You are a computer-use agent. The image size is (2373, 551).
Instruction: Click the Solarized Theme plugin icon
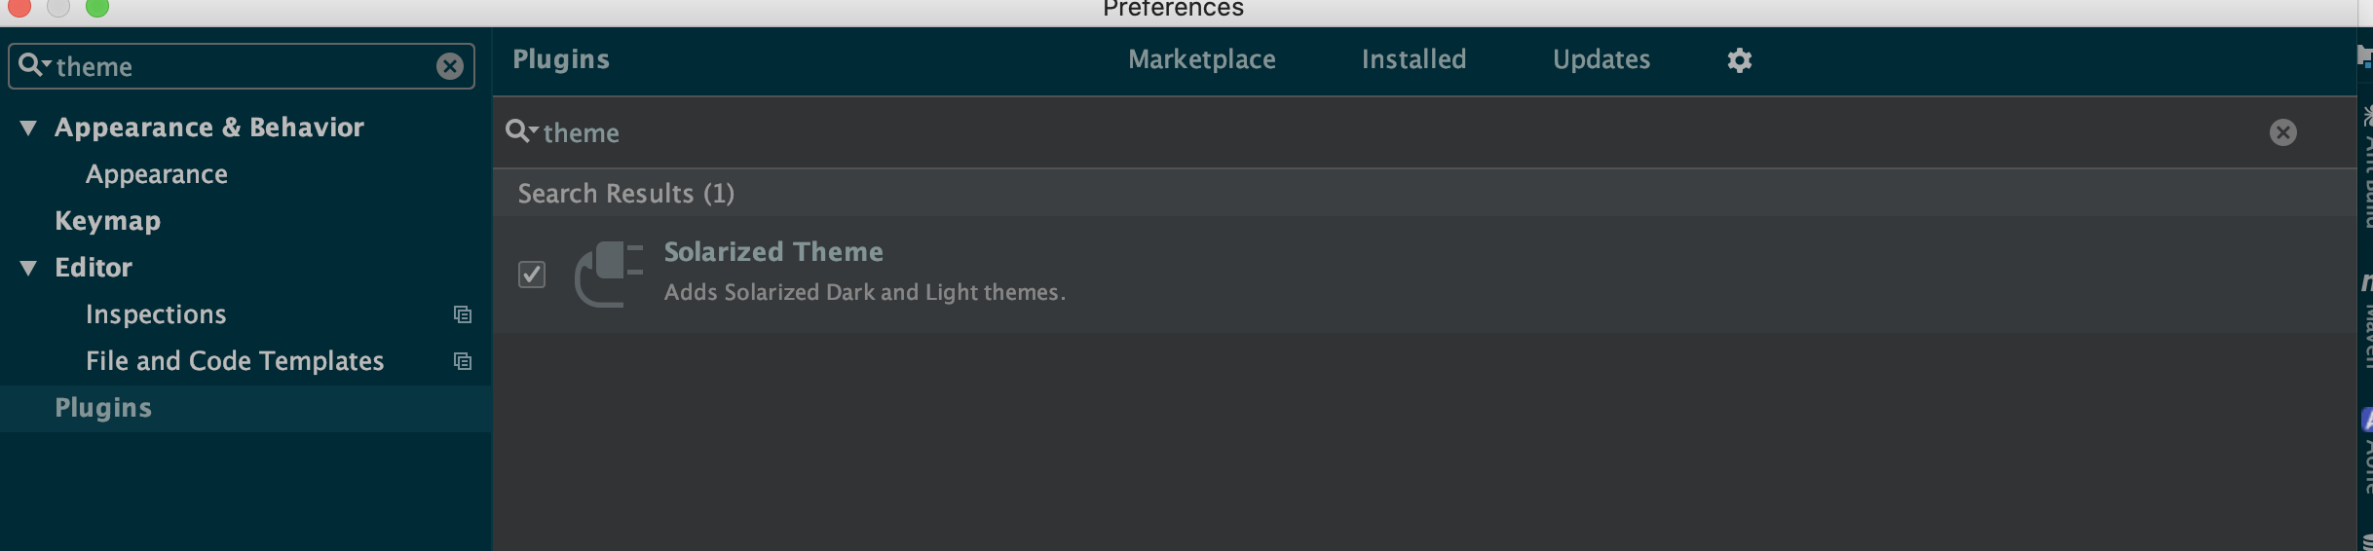[x=610, y=274]
